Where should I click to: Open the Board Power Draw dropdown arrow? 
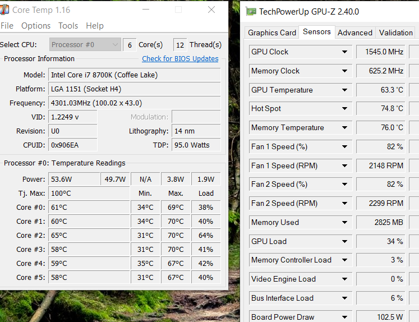click(345, 317)
